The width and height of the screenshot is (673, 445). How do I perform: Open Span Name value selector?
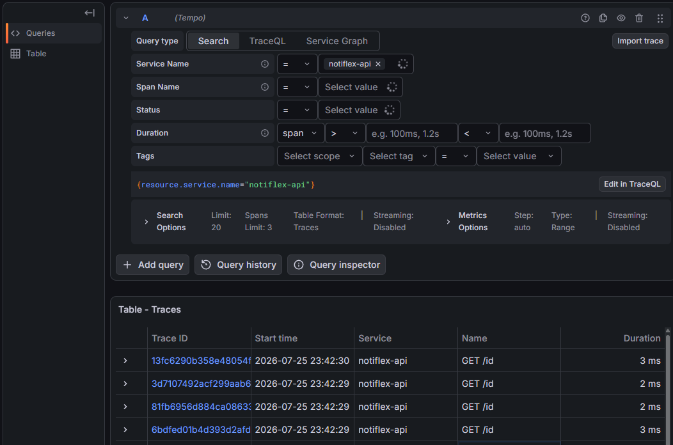coord(360,87)
